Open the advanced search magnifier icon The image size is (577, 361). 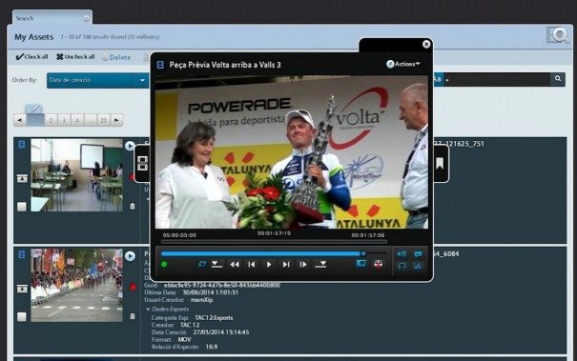(558, 35)
